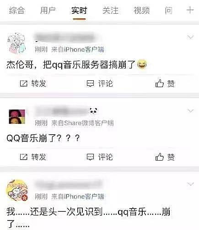Image resolution: width=199 pixels, height=230 pixels.
Task: Tap the panda emoji beside the second username
Action: (93, 111)
